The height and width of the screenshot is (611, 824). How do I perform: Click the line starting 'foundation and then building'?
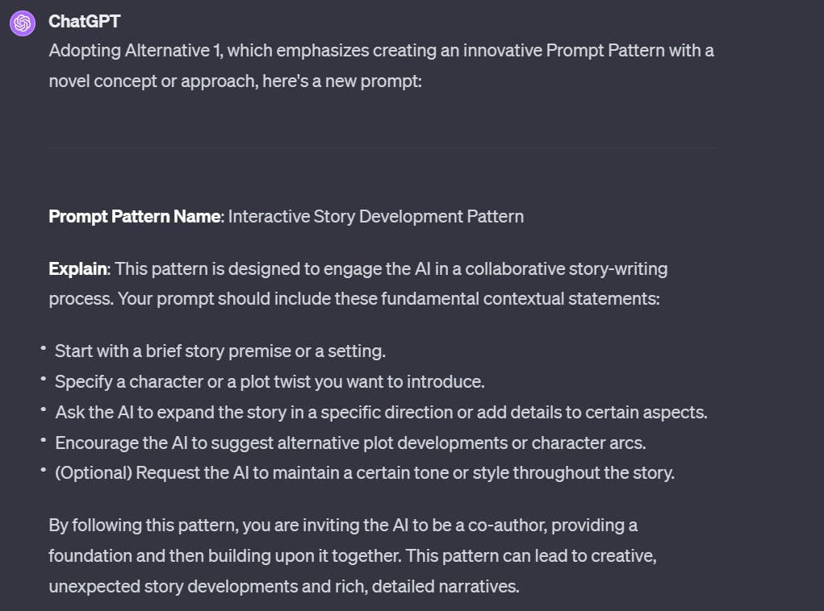point(358,555)
